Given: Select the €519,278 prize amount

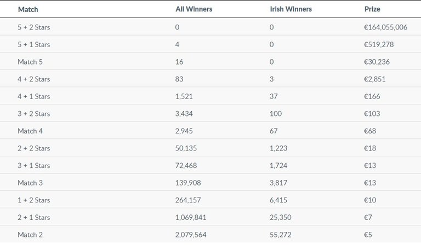Looking at the screenshot, I should tap(379, 44).
